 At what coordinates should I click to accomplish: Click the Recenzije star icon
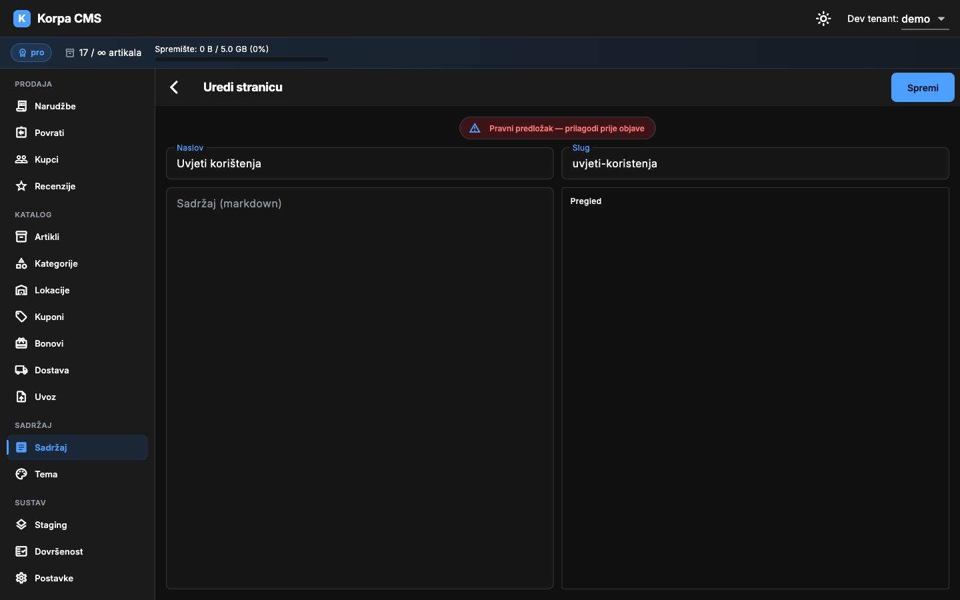click(21, 186)
